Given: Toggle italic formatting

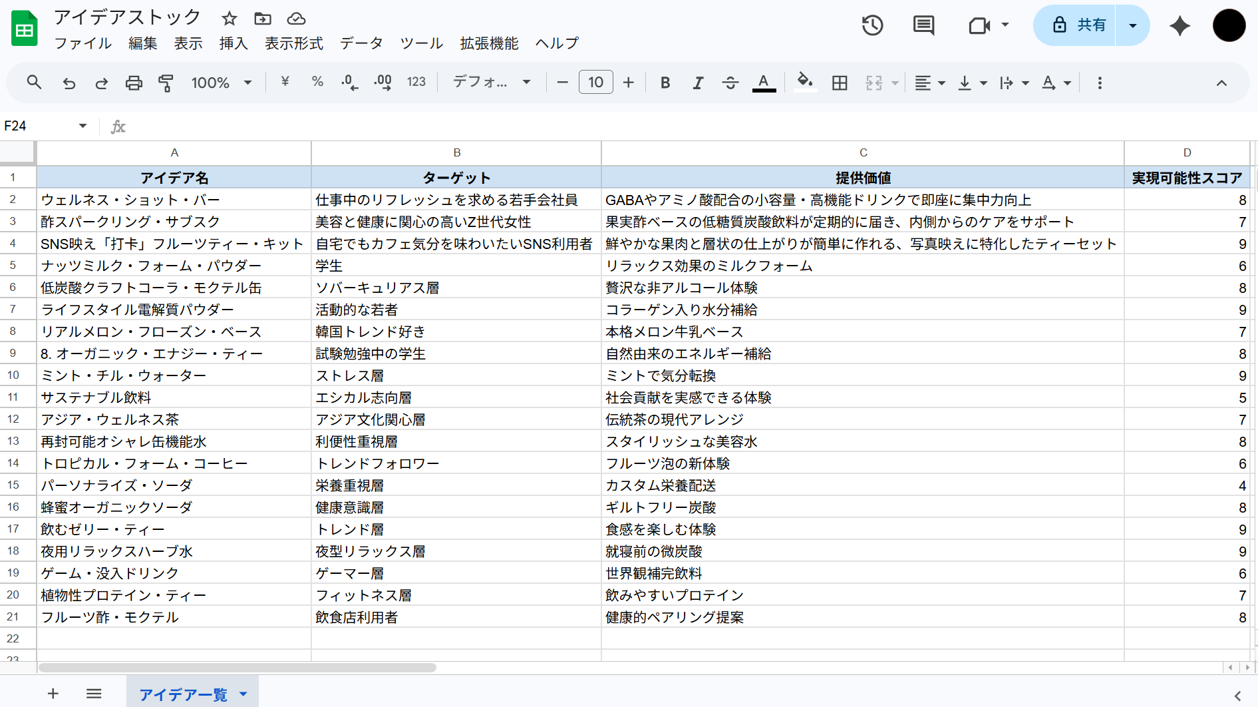Looking at the screenshot, I should [x=697, y=83].
